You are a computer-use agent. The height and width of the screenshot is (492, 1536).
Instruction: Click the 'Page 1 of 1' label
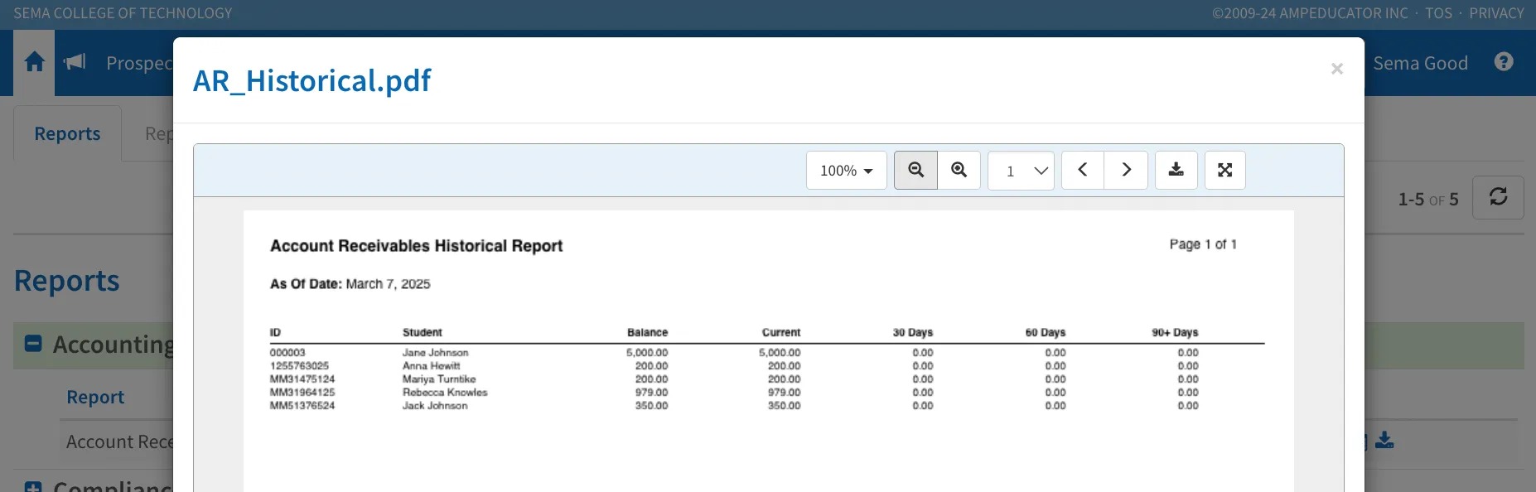[x=1203, y=244]
